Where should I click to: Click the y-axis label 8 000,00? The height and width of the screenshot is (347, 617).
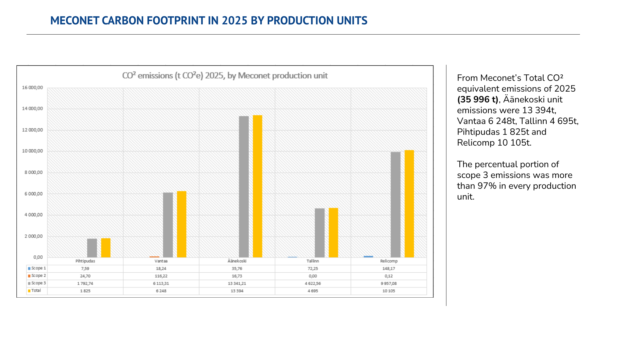pos(34,172)
